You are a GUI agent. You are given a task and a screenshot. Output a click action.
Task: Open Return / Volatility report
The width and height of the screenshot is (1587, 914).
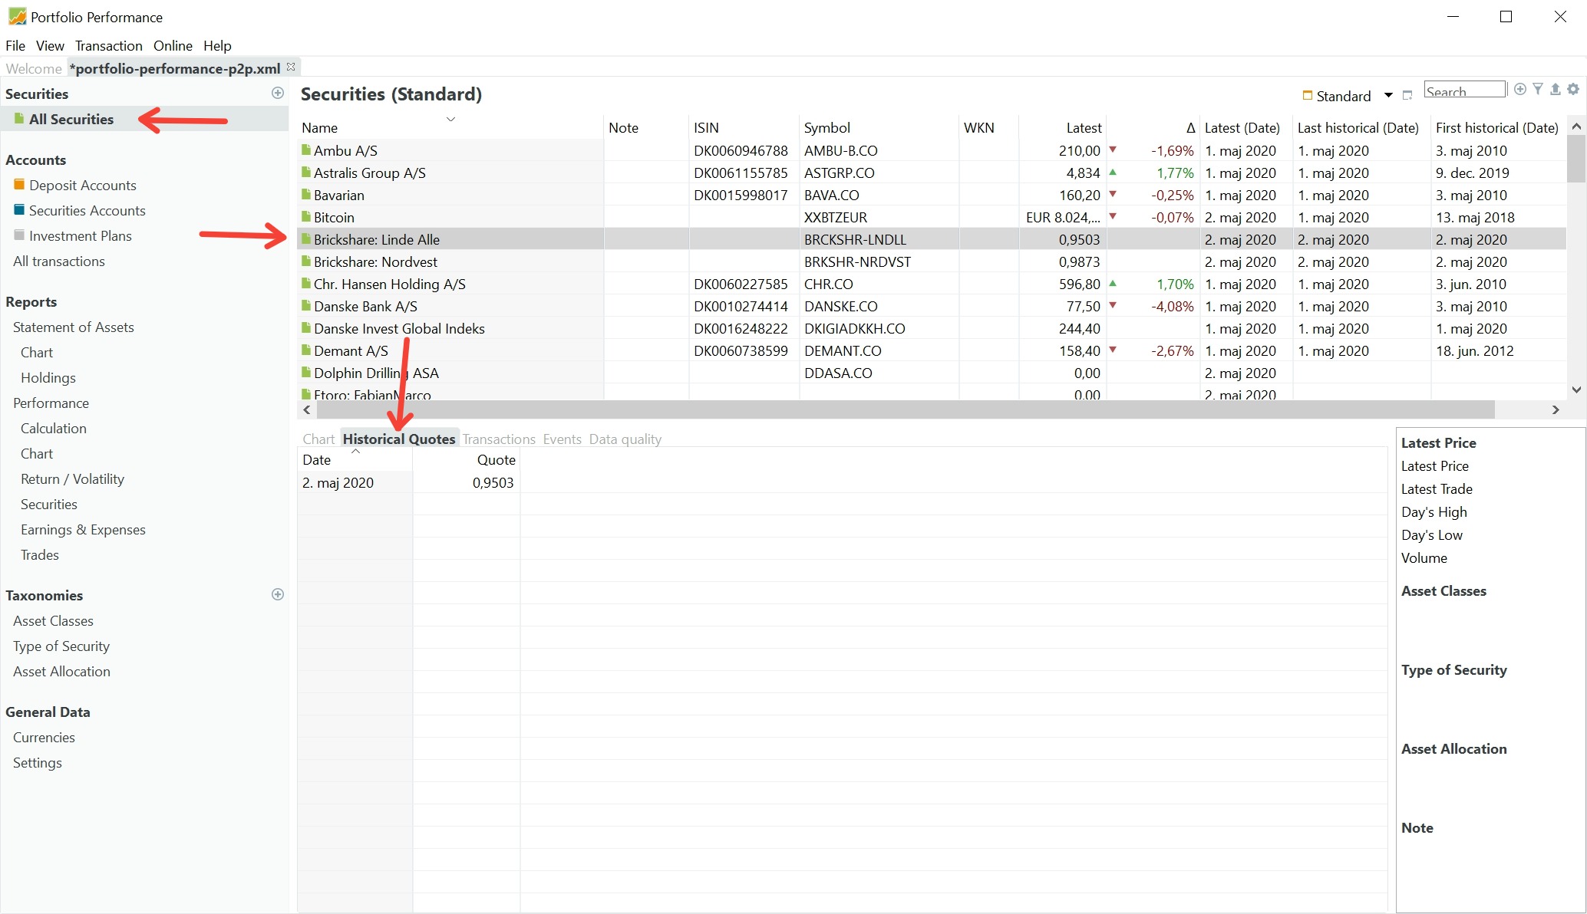pos(72,478)
